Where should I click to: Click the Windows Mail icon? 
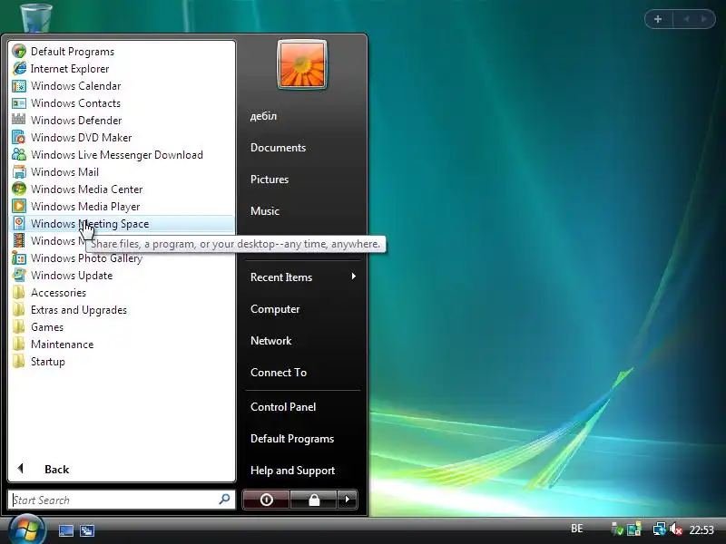click(19, 172)
